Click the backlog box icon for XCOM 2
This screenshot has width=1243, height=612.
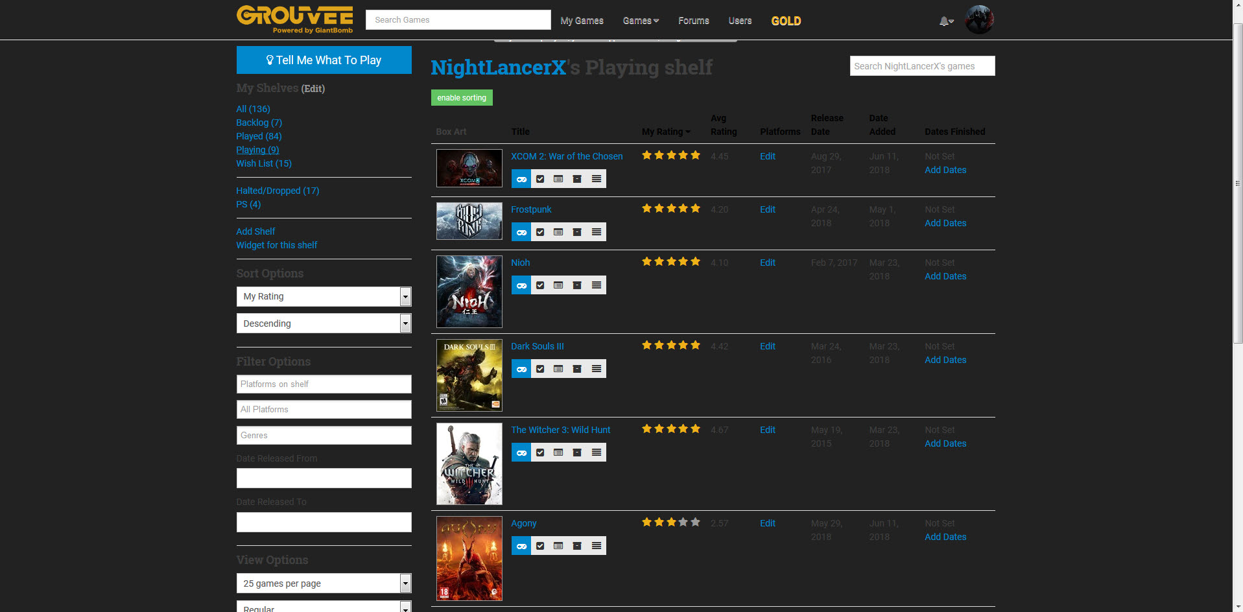[577, 179]
